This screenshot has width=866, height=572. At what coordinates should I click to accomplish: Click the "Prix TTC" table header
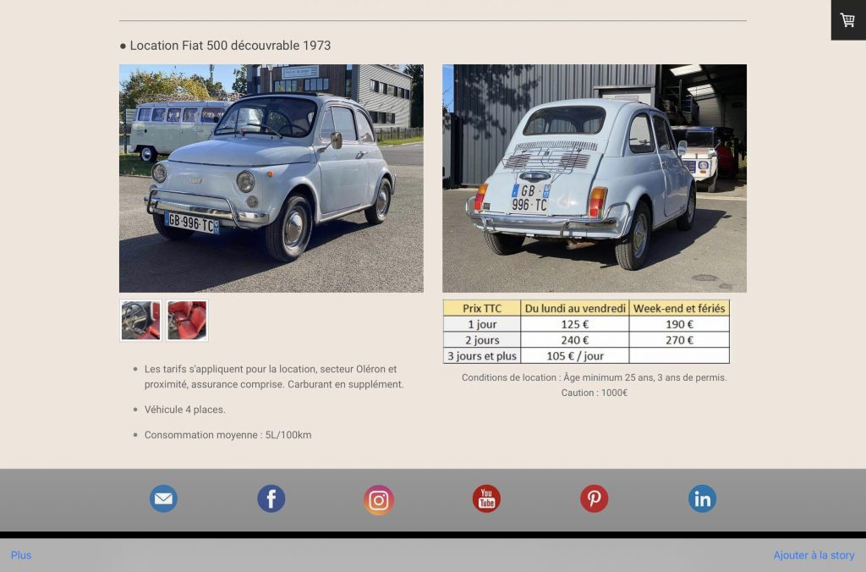[482, 309]
